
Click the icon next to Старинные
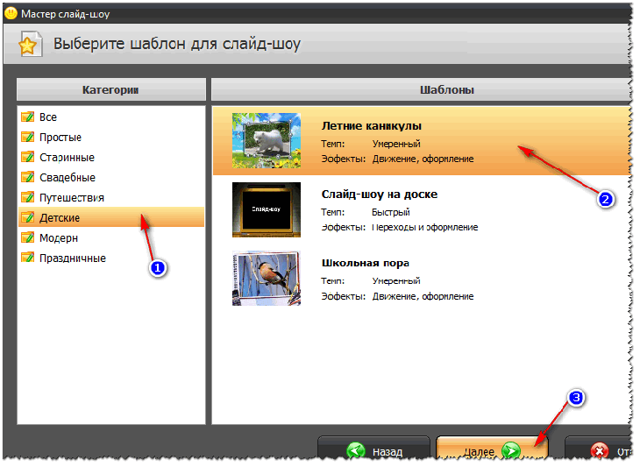tap(28, 158)
